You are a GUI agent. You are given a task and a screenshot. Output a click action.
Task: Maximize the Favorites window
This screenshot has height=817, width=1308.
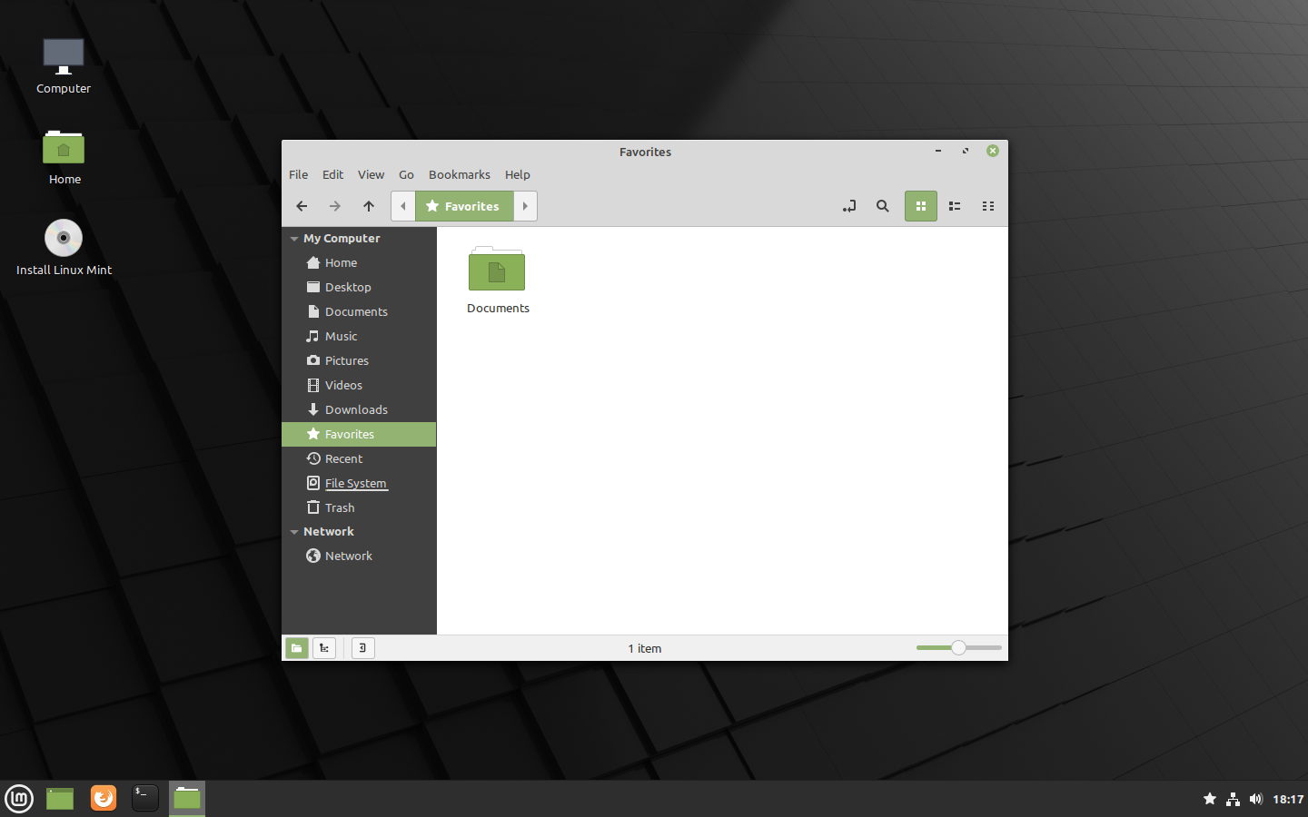[966, 151]
